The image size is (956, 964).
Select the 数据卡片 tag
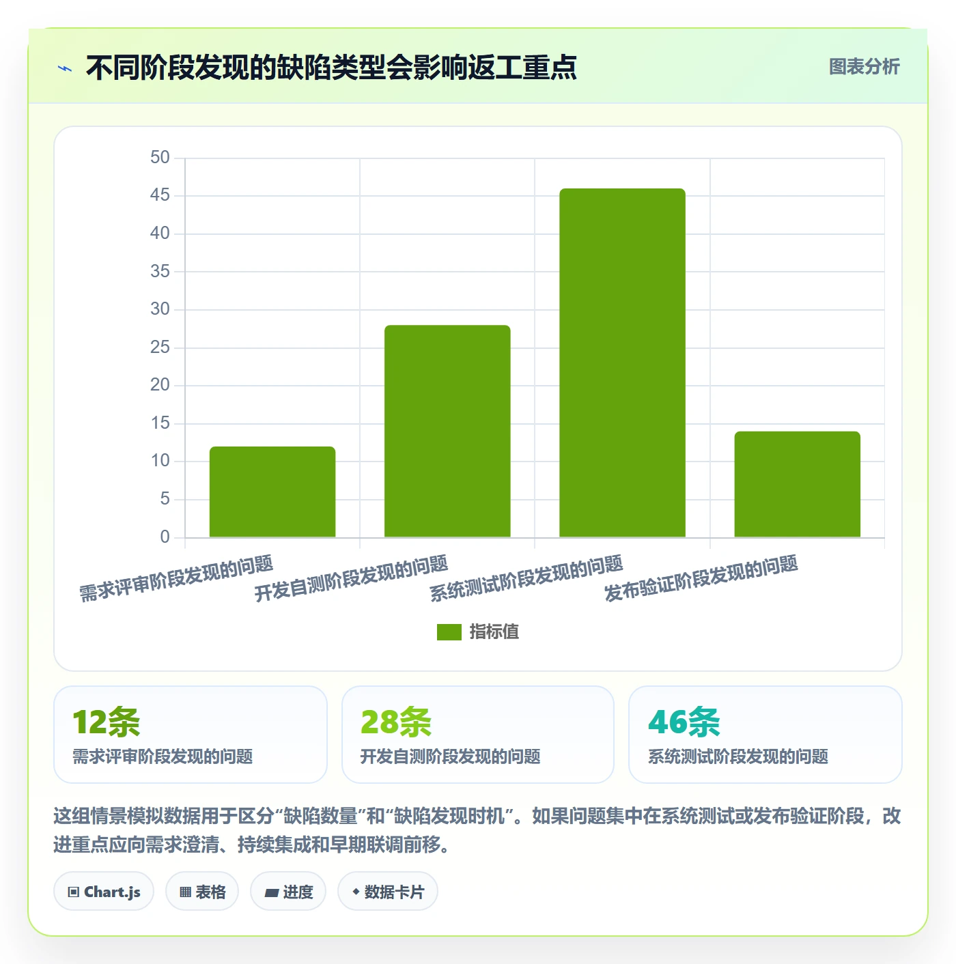pyautogui.click(x=388, y=891)
